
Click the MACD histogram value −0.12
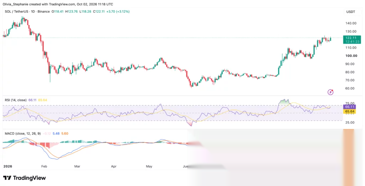coord(47,133)
